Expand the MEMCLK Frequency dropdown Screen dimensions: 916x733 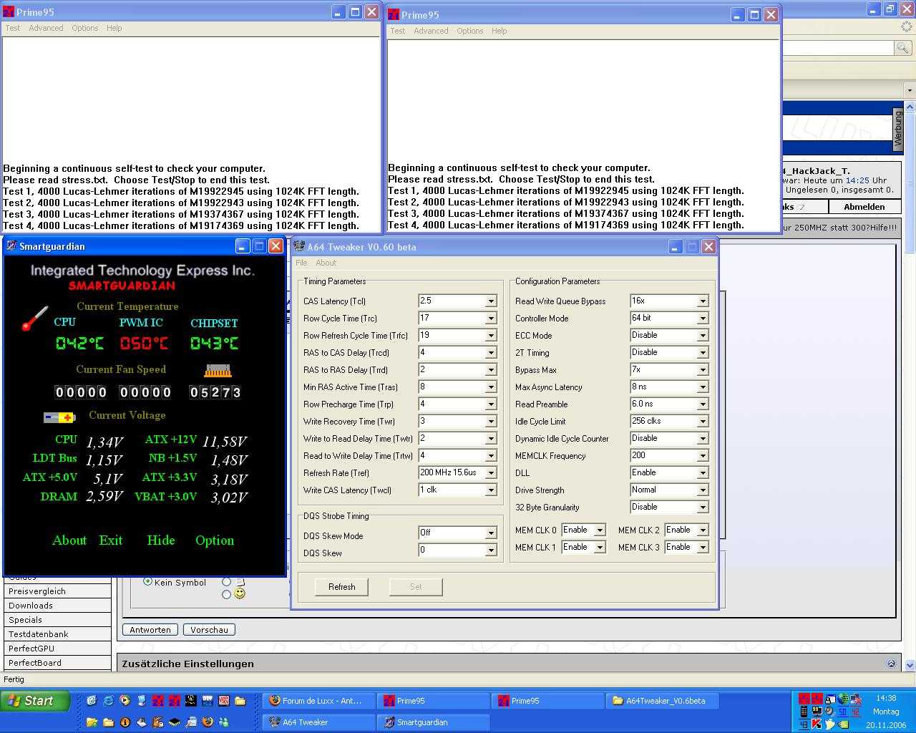point(703,456)
